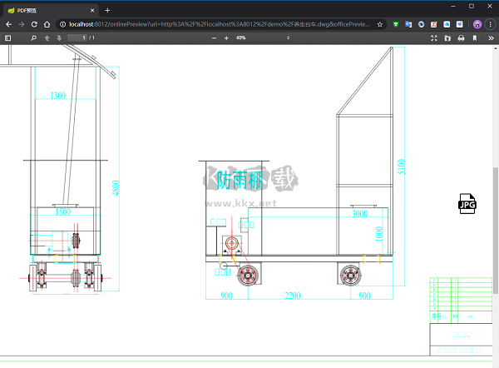
Task: Expand the PDF viewer tools menu
Action: pos(489,38)
